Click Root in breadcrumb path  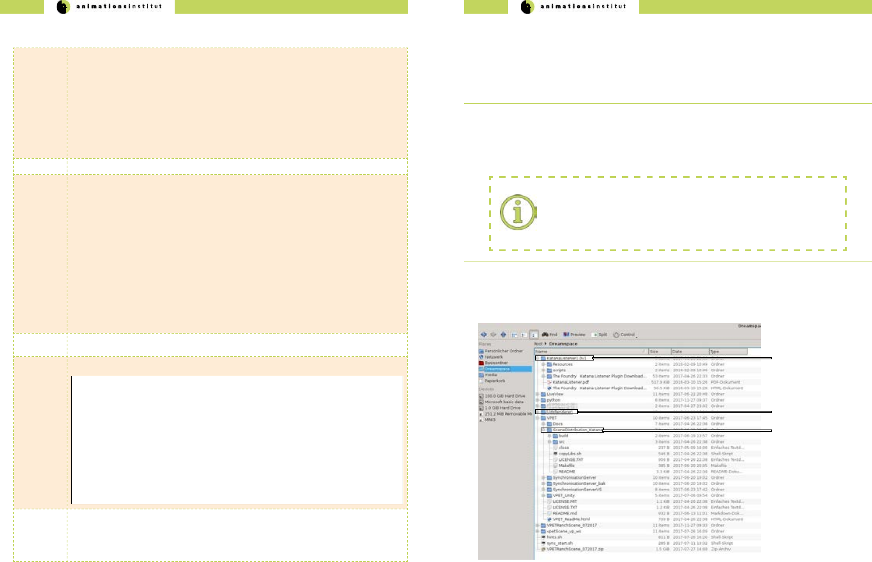point(538,344)
